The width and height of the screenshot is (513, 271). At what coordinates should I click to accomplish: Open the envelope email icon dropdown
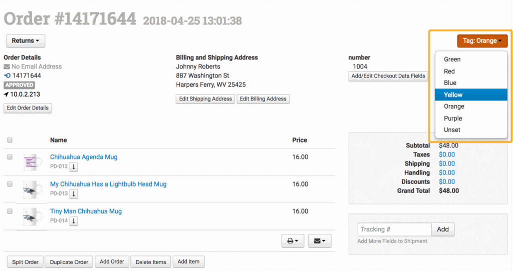pyautogui.click(x=319, y=241)
